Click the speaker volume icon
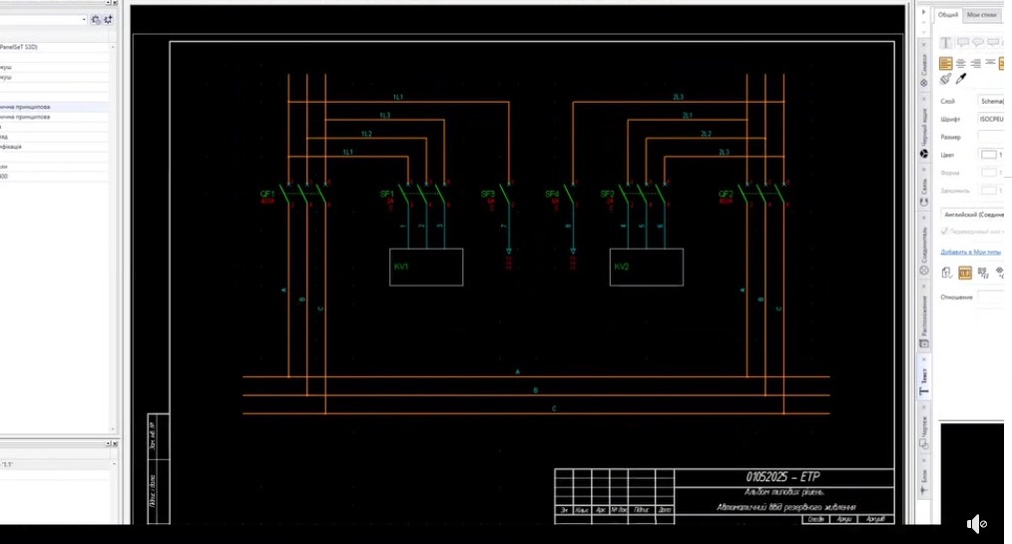This screenshot has width=1012, height=544. click(976, 524)
